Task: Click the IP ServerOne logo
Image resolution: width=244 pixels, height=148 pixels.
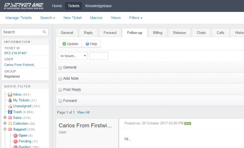Action: [24, 6]
